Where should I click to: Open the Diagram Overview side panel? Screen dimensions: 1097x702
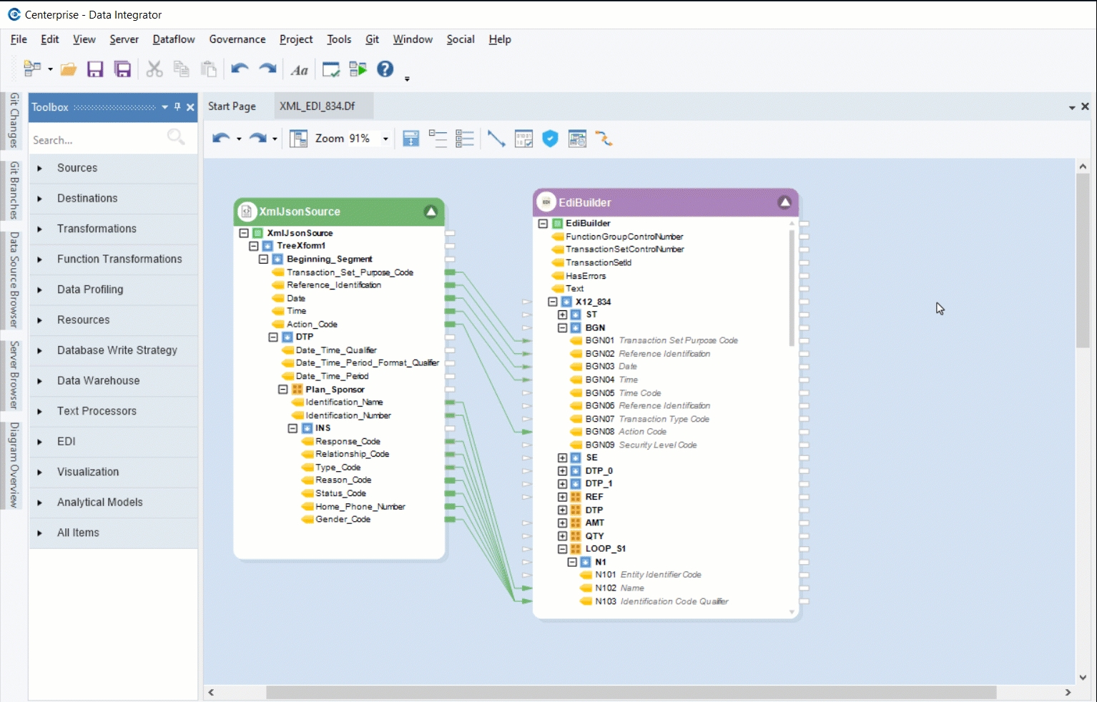tap(14, 465)
